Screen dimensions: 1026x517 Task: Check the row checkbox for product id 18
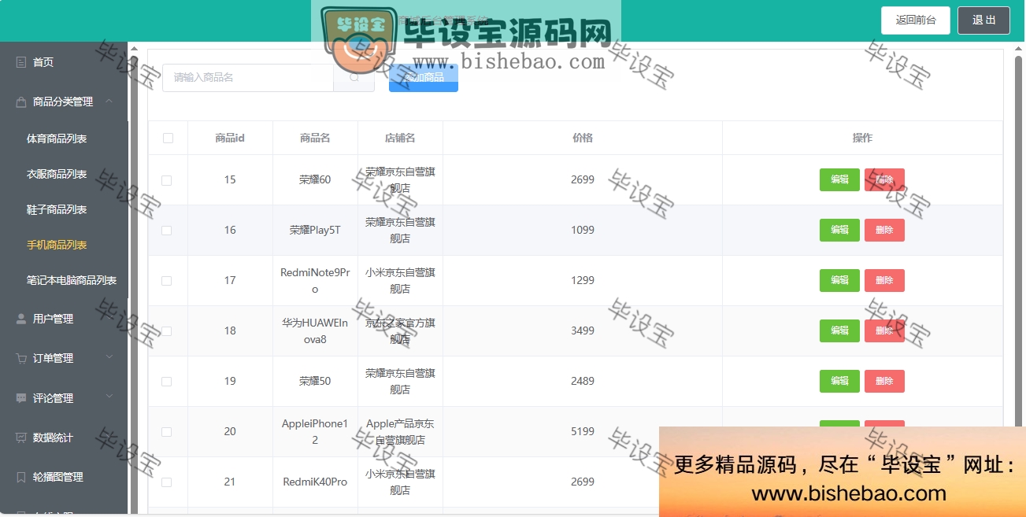[x=166, y=331]
